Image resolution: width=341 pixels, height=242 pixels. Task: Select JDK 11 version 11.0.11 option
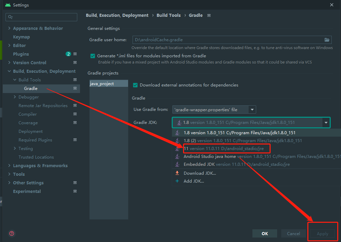[257, 149]
